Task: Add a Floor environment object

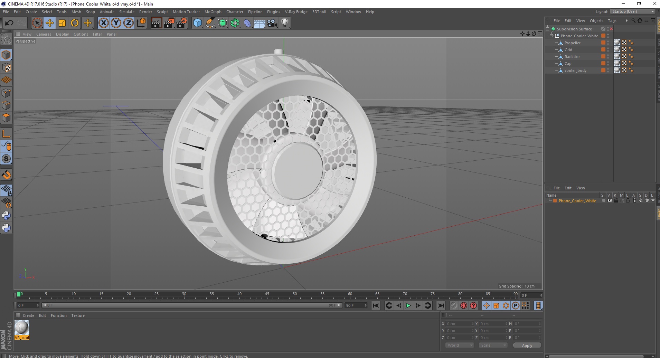Action: point(260,23)
